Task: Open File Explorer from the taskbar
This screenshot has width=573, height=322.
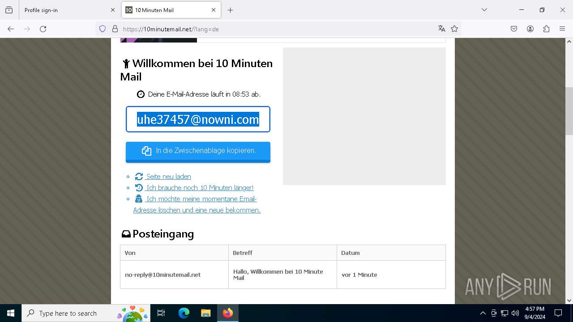Action: point(205,313)
